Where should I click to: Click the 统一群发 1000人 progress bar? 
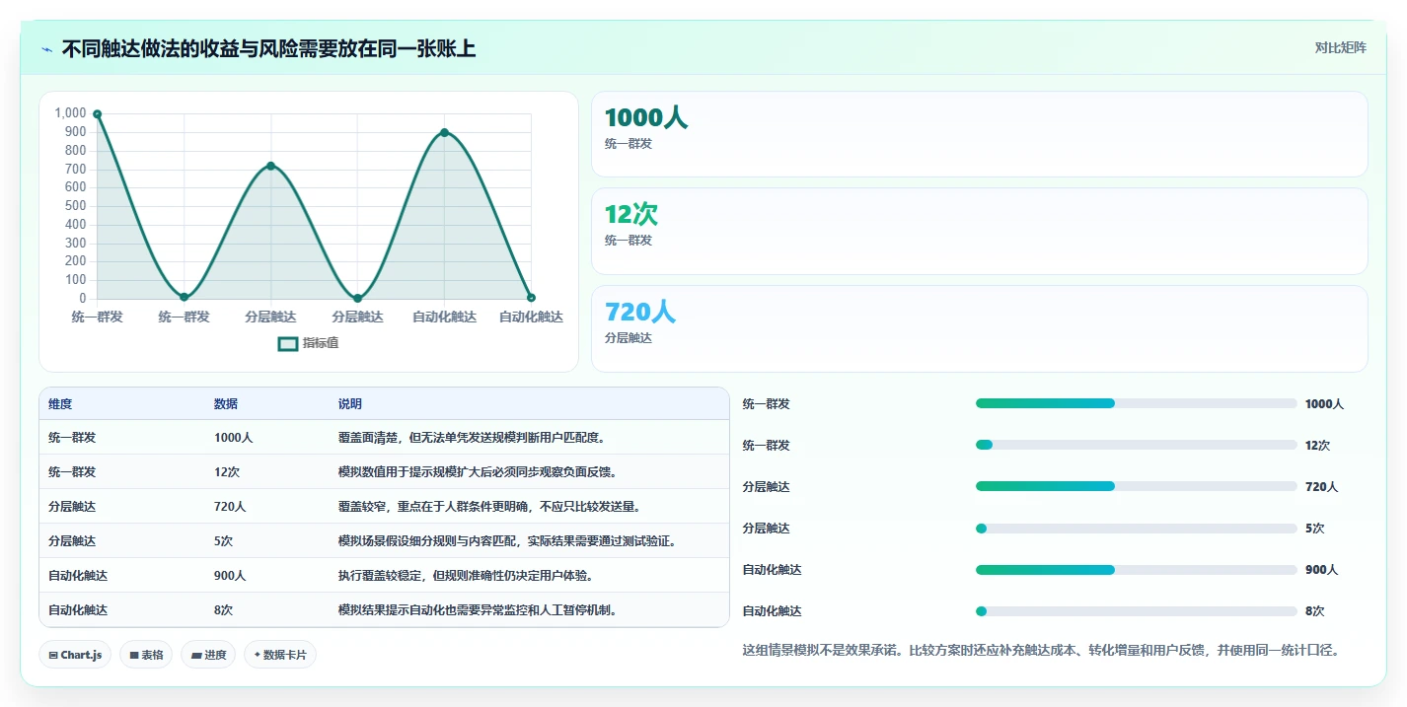tap(1136, 403)
